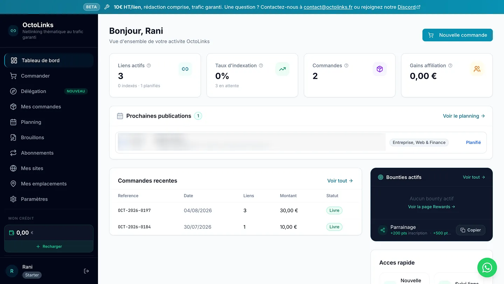Click the R avatar in sidebar footer

coord(12,271)
